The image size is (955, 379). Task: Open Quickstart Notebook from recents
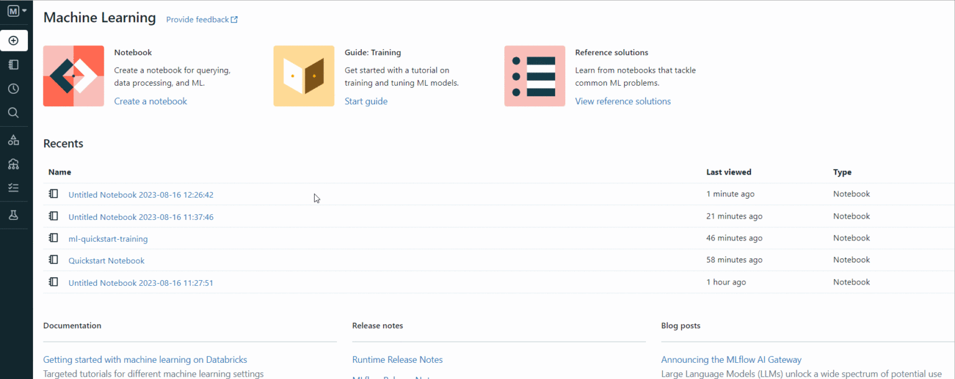click(x=106, y=261)
